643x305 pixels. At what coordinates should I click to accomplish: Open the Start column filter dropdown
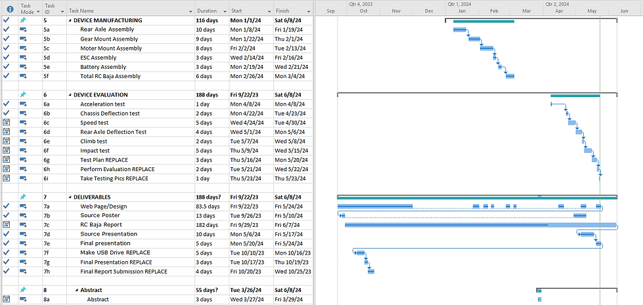[269, 11]
